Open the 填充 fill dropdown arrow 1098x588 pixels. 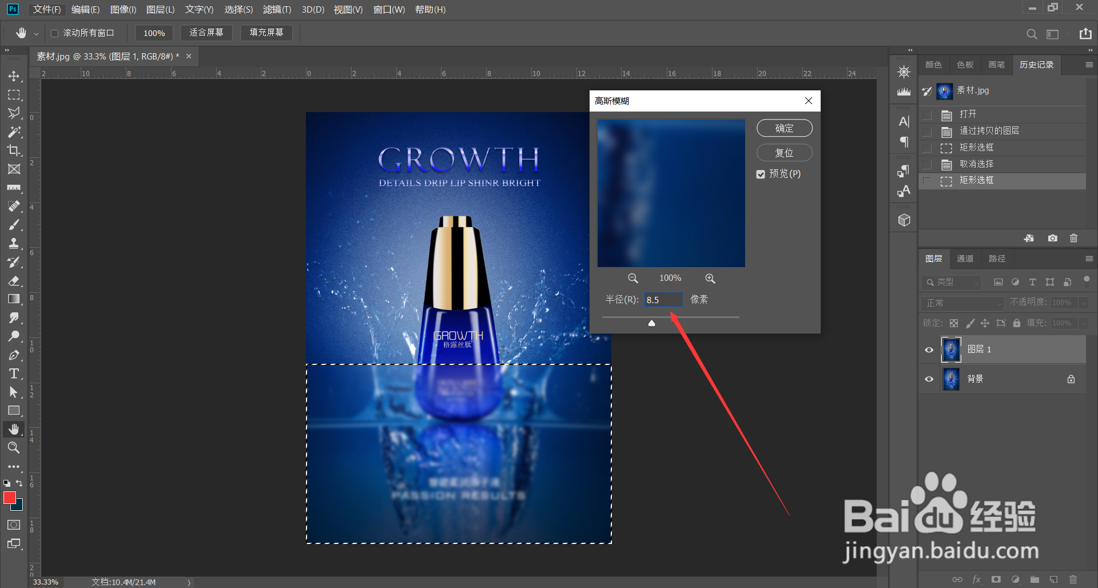[1083, 323]
